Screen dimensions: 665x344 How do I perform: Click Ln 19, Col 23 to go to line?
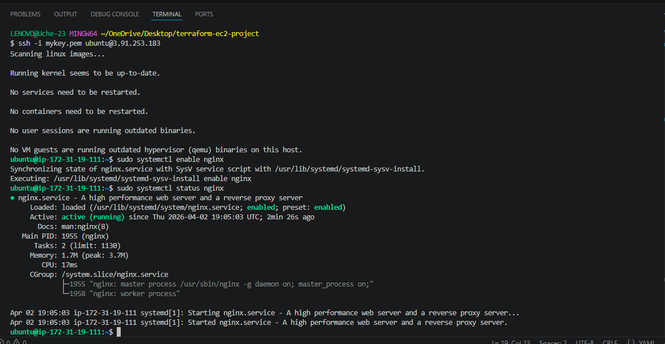[x=512, y=342]
